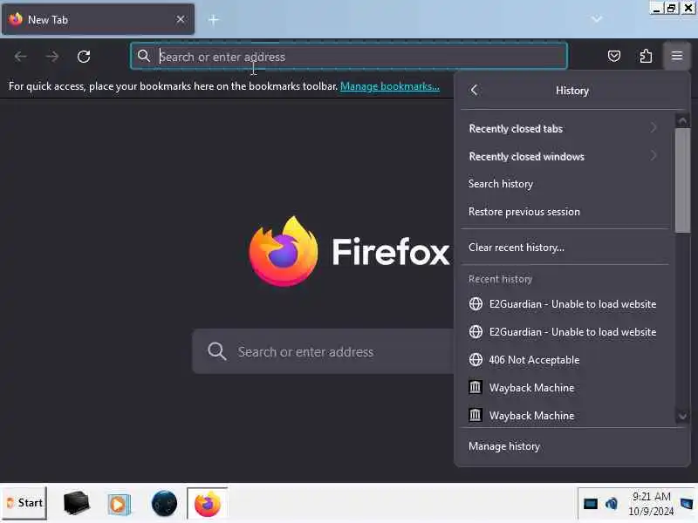Click the new tab page search box
Screen dimensions: 698x523
(x=324, y=352)
